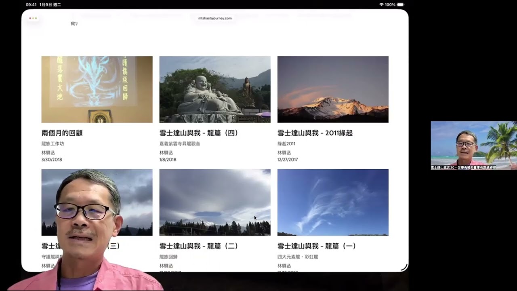517x291 pixels.
Task: Open the post titled 兩個月的回顧
Action: point(62,133)
